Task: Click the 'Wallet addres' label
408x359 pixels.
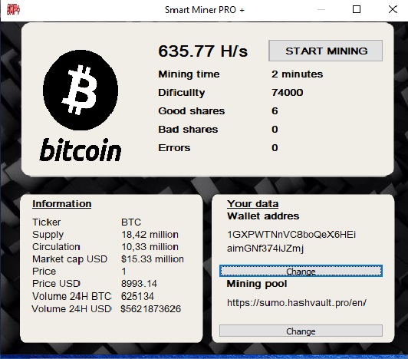Action: coord(263,216)
